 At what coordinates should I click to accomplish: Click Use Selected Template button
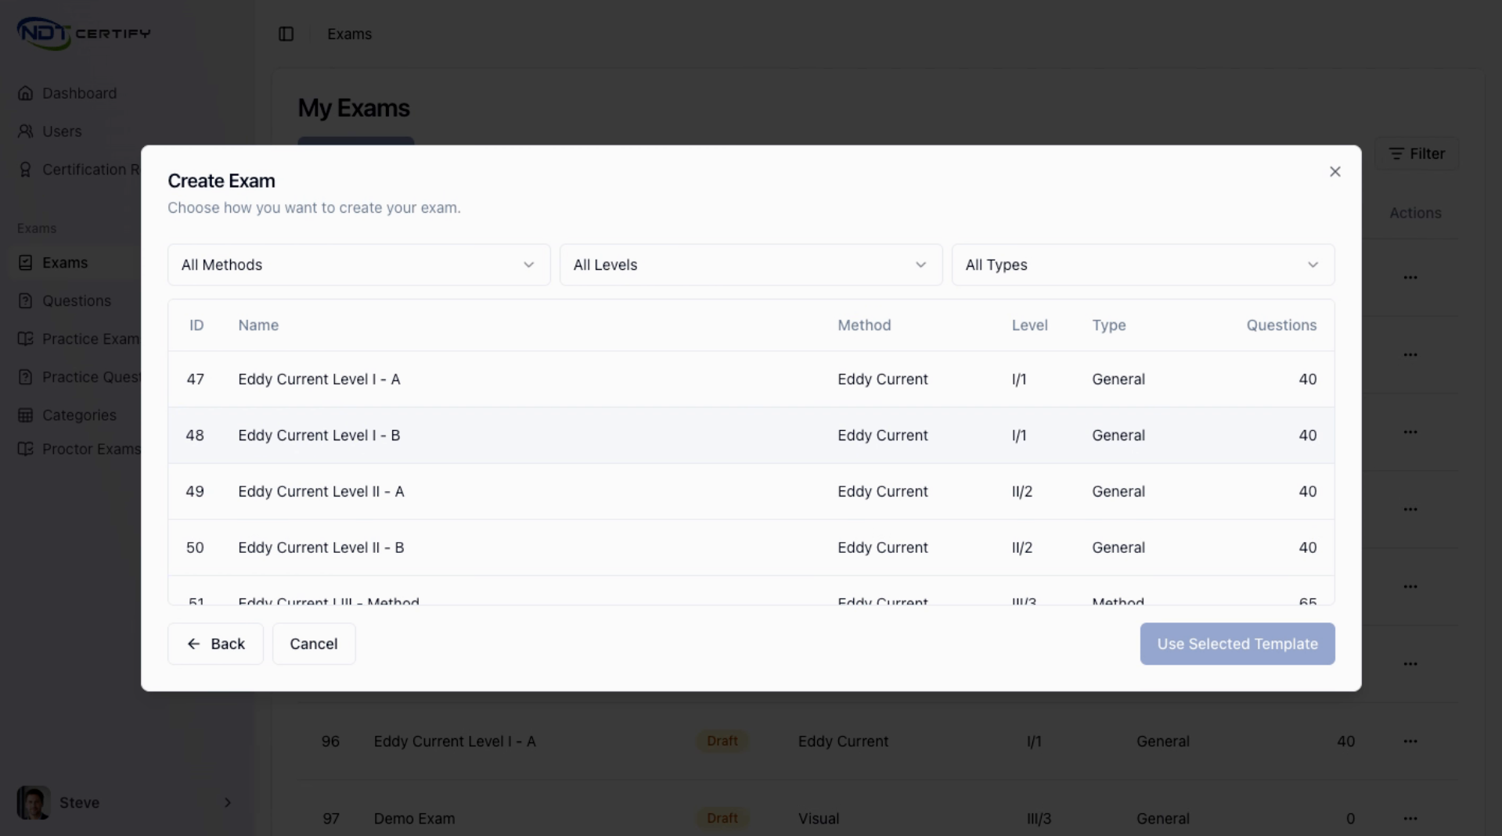(1237, 644)
